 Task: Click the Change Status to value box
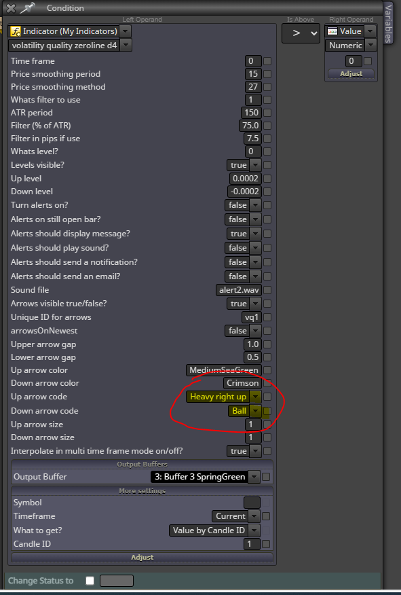pyautogui.click(x=117, y=581)
